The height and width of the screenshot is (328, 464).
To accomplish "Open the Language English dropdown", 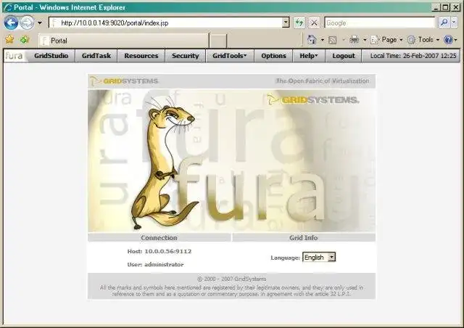I will click(319, 257).
